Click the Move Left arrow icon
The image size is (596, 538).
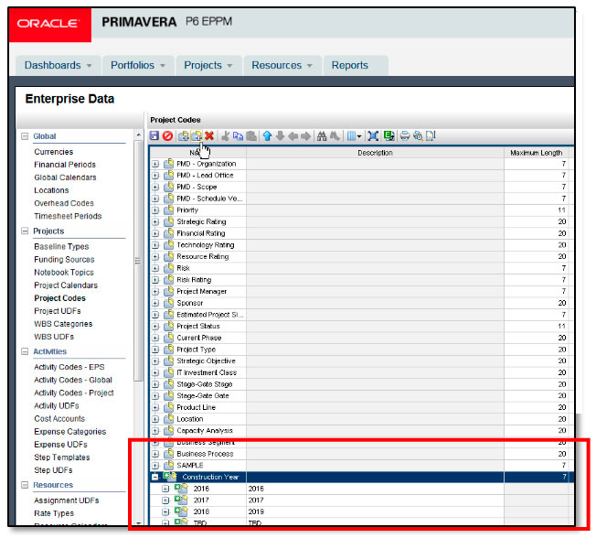tap(293, 135)
